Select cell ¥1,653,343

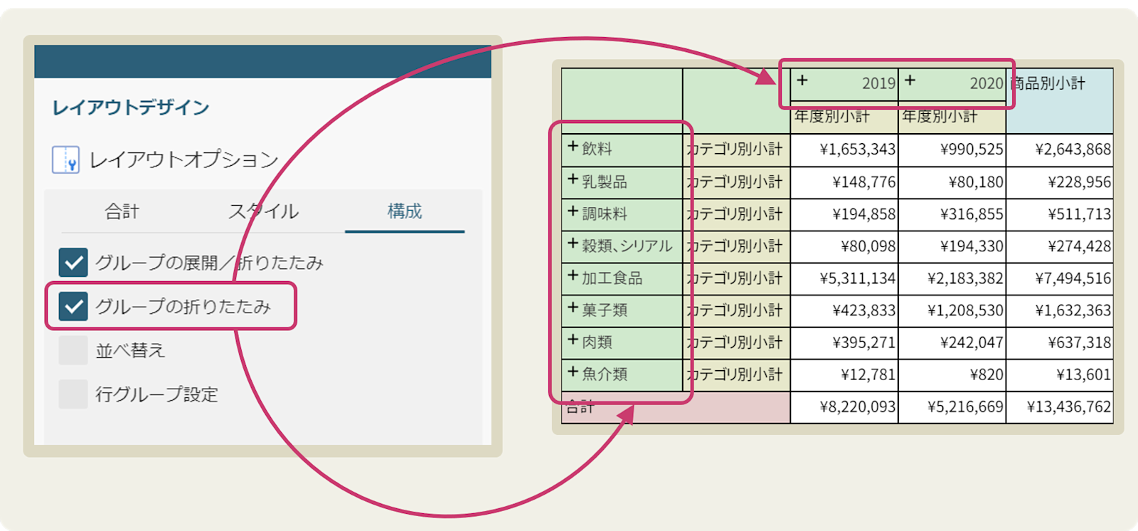[844, 149]
